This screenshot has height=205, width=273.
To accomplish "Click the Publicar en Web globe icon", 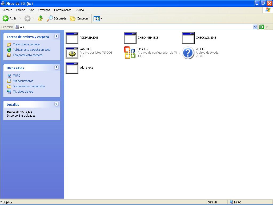I will click(x=9, y=50).
